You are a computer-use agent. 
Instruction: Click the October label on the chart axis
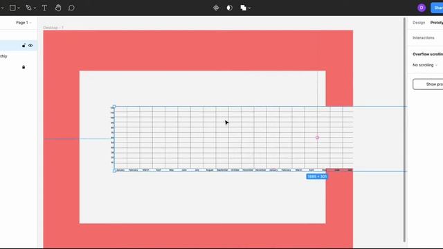[x=235, y=170]
